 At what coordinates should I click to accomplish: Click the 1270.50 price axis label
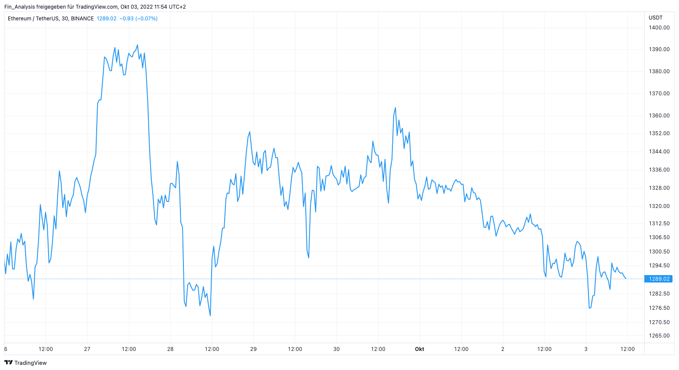659,322
